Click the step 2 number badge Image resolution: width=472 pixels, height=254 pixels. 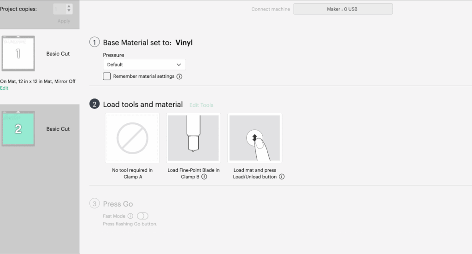coord(94,104)
